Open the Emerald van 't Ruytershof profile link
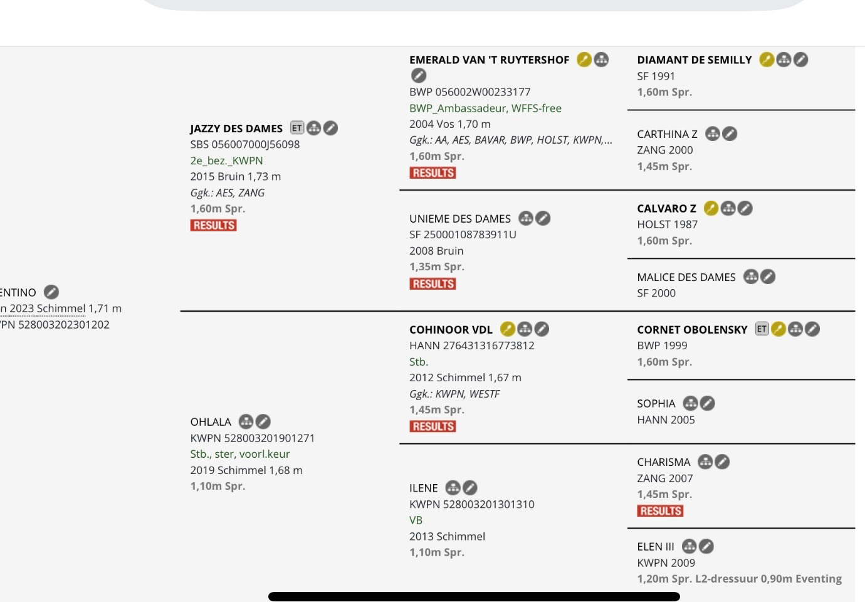The height and width of the screenshot is (602, 865). [x=489, y=60]
